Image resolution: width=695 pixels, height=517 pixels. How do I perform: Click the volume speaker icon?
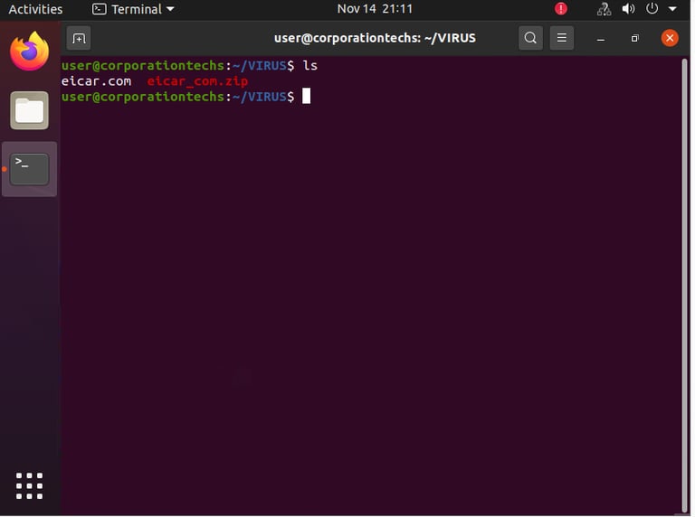tap(628, 9)
